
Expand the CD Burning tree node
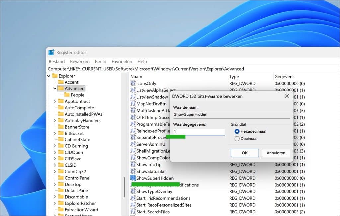(55, 146)
